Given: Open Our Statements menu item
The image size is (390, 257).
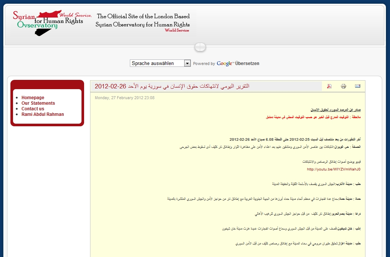Looking at the screenshot, I should pos(38,103).
